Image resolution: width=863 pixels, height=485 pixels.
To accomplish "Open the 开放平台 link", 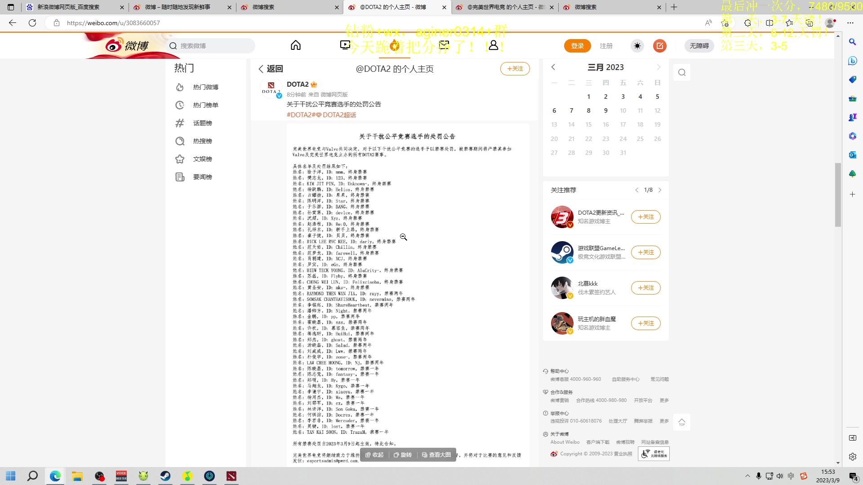I will click(x=643, y=401).
